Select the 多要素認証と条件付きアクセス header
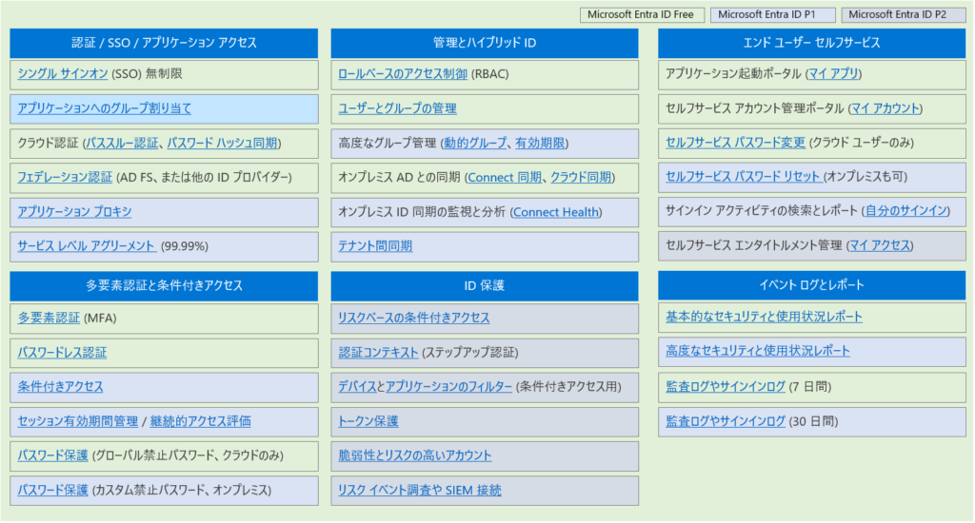This screenshot has width=975, height=523. click(164, 285)
